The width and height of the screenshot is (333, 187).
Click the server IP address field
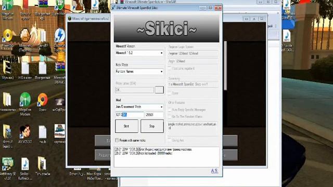[x=130, y=115]
